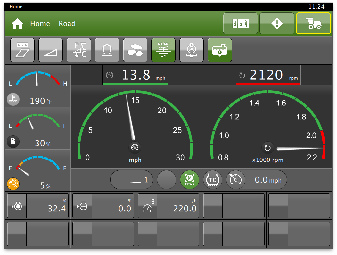Click the Home label in the top bar
Viewport: 337px width, 255px height.
click(16, 7)
